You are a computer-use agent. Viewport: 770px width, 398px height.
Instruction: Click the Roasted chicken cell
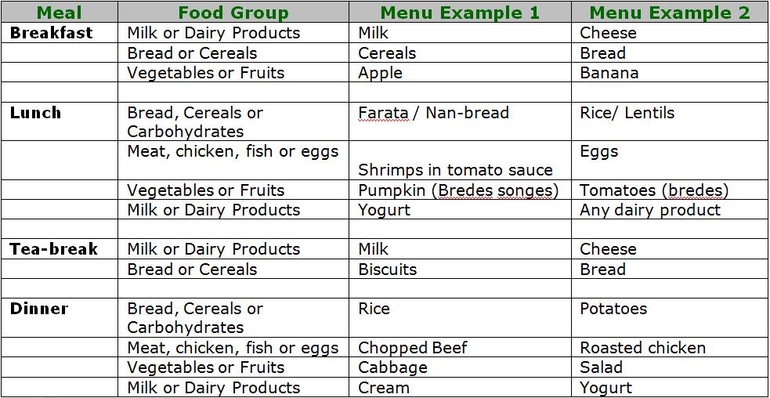[643, 348]
